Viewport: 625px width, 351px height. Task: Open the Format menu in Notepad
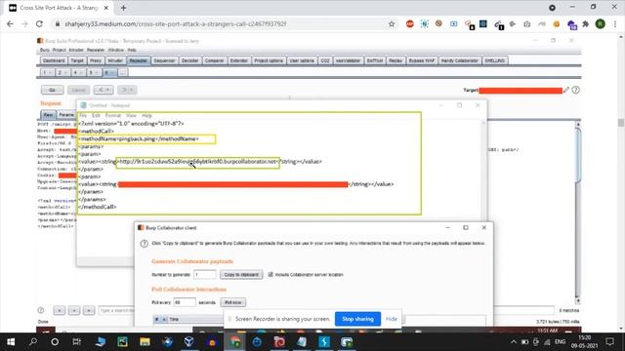coord(113,115)
